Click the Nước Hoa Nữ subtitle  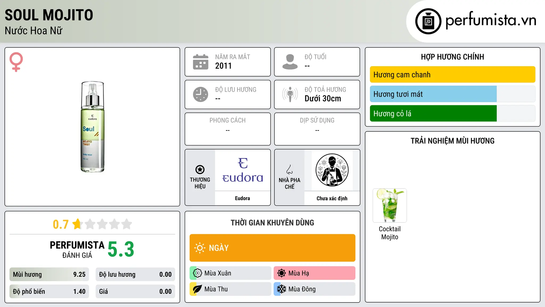(x=34, y=31)
